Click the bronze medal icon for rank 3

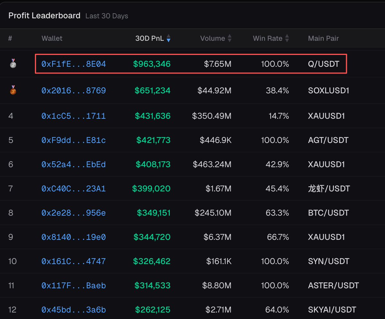point(13,90)
